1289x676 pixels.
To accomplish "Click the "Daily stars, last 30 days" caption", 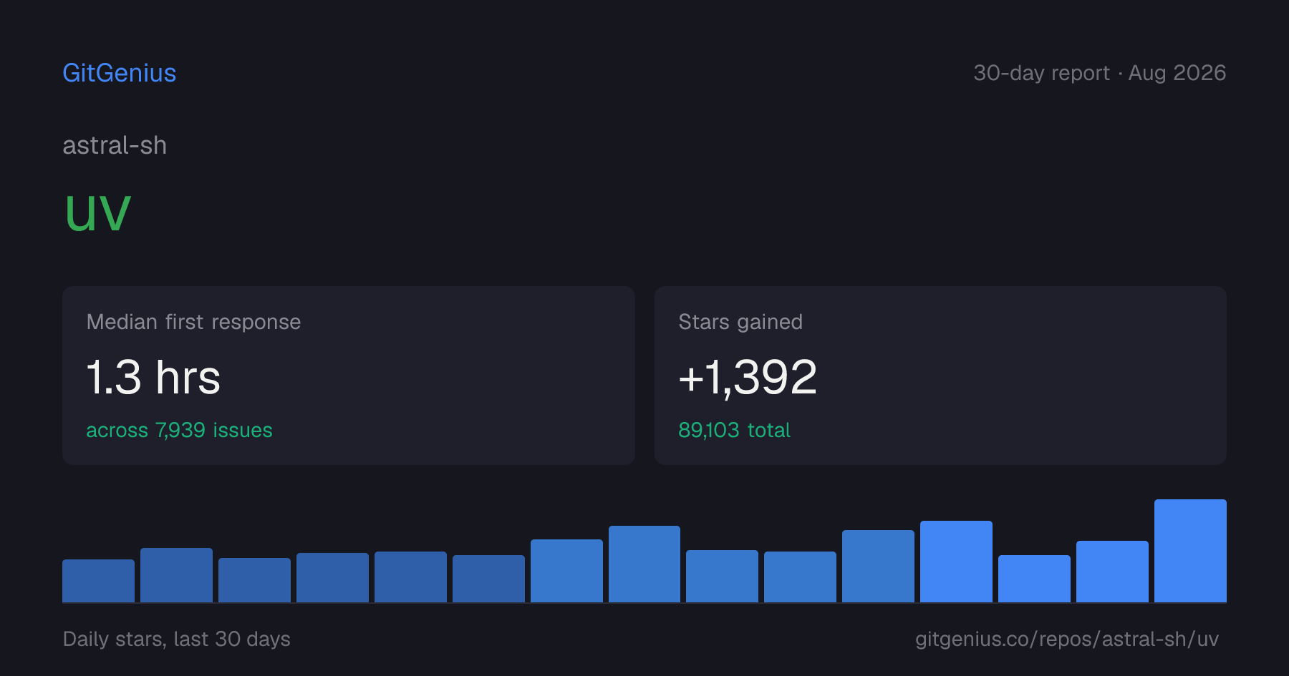I will pyautogui.click(x=177, y=639).
